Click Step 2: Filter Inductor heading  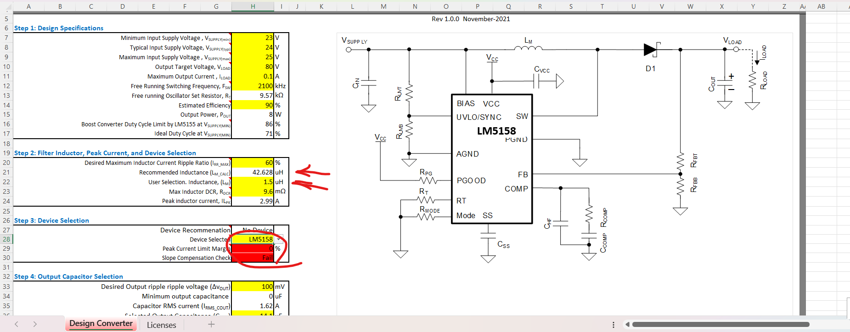(x=105, y=153)
